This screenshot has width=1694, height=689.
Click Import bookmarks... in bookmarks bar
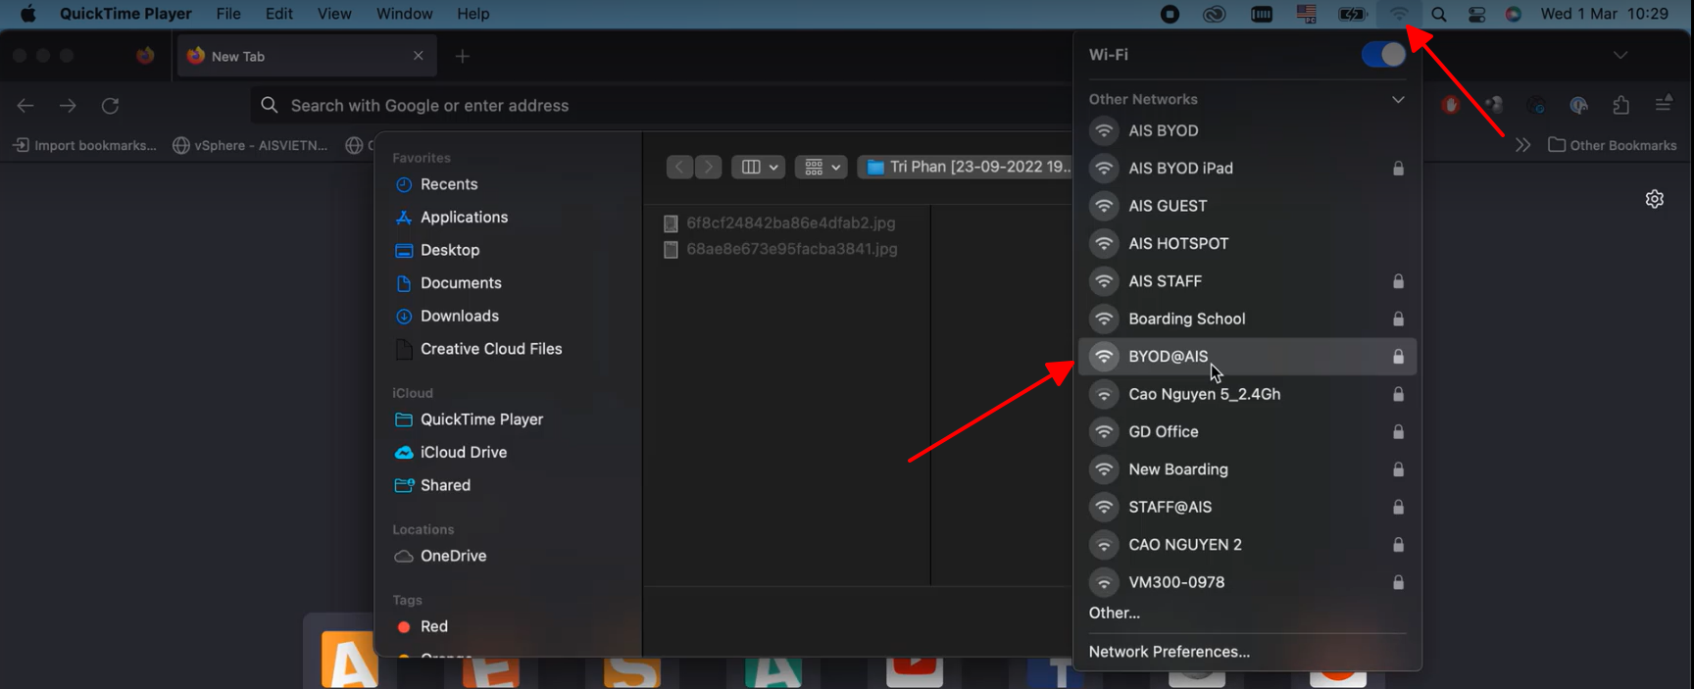point(84,145)
